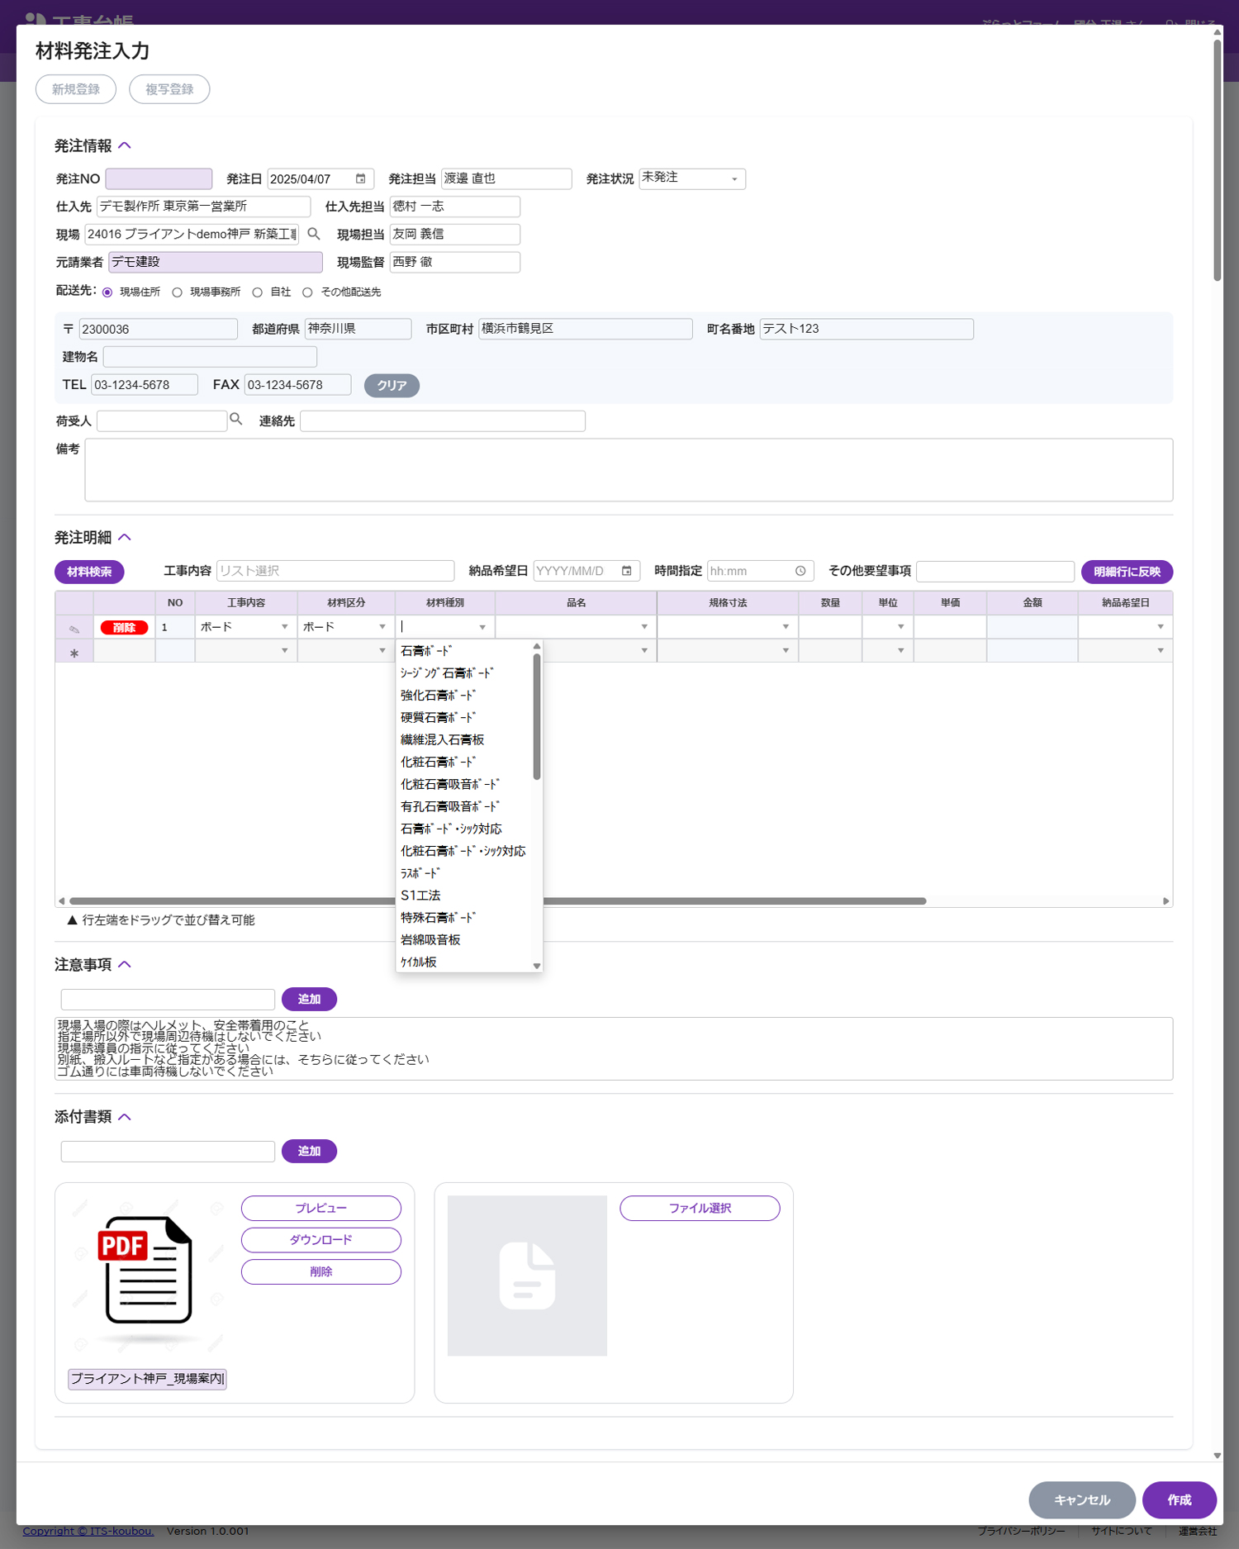Image resolution: width=1239 pixels, height=1549 pixels.
Task: Click the その他要望事項 input field
Action: point(995,571)
